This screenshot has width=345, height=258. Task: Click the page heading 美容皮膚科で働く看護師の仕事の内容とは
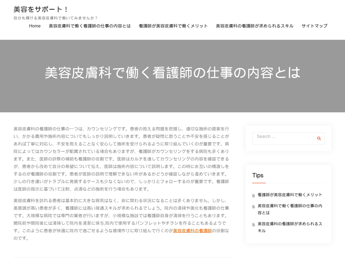[x=172, y=73]
